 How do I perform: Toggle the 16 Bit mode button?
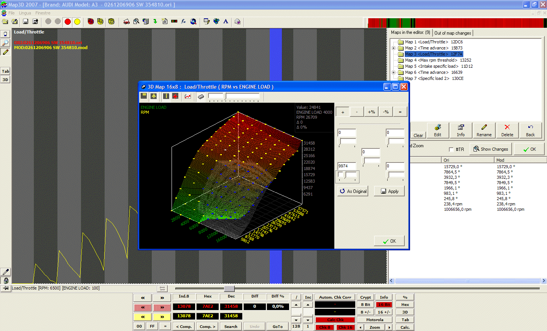click(x=384, y=304)
